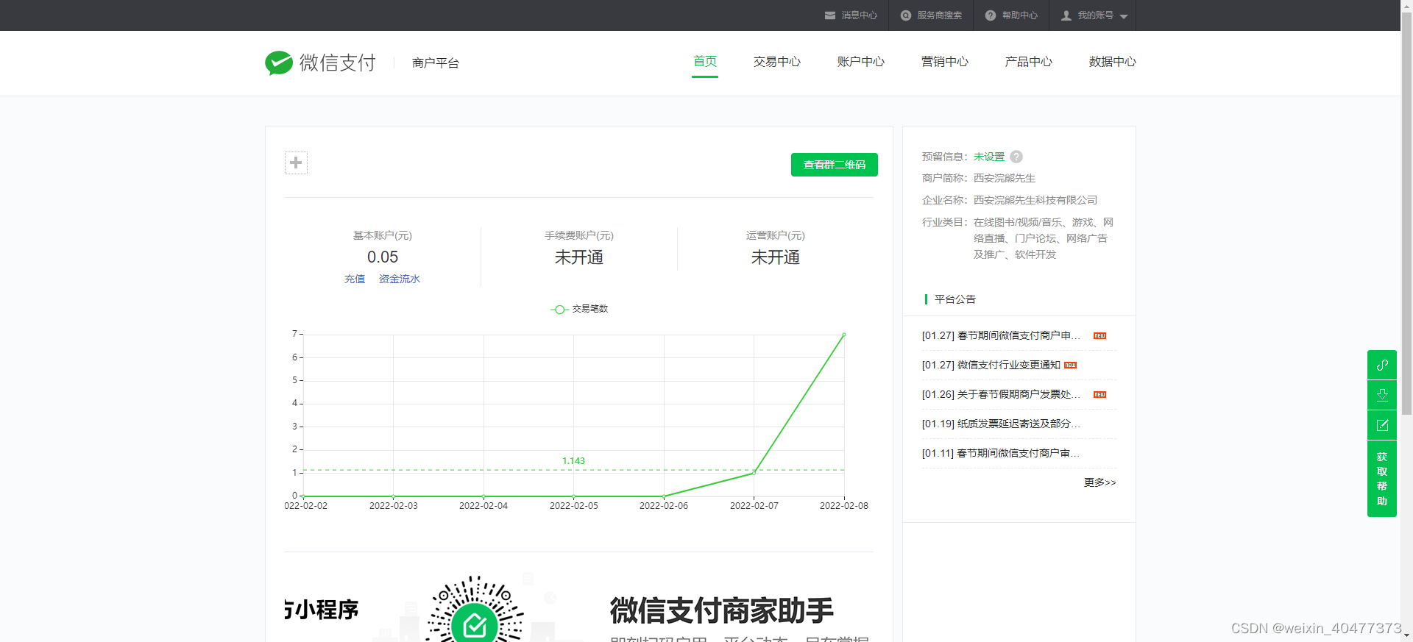This screenshot has height=642, width=1413.
Task: Click the 充值 link
Action: click(355, 279)
